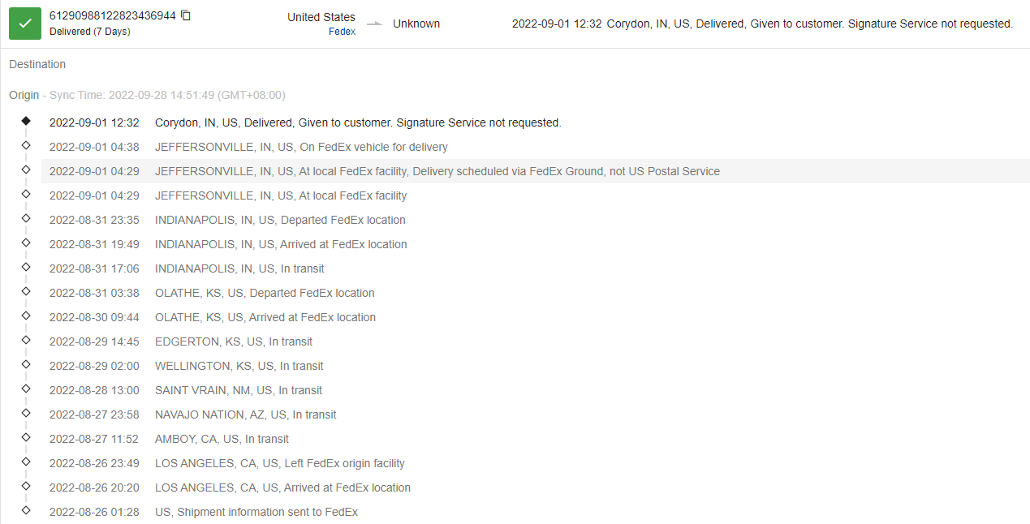Click the Delivered (7 Days) status text

(x=89, y=32)
